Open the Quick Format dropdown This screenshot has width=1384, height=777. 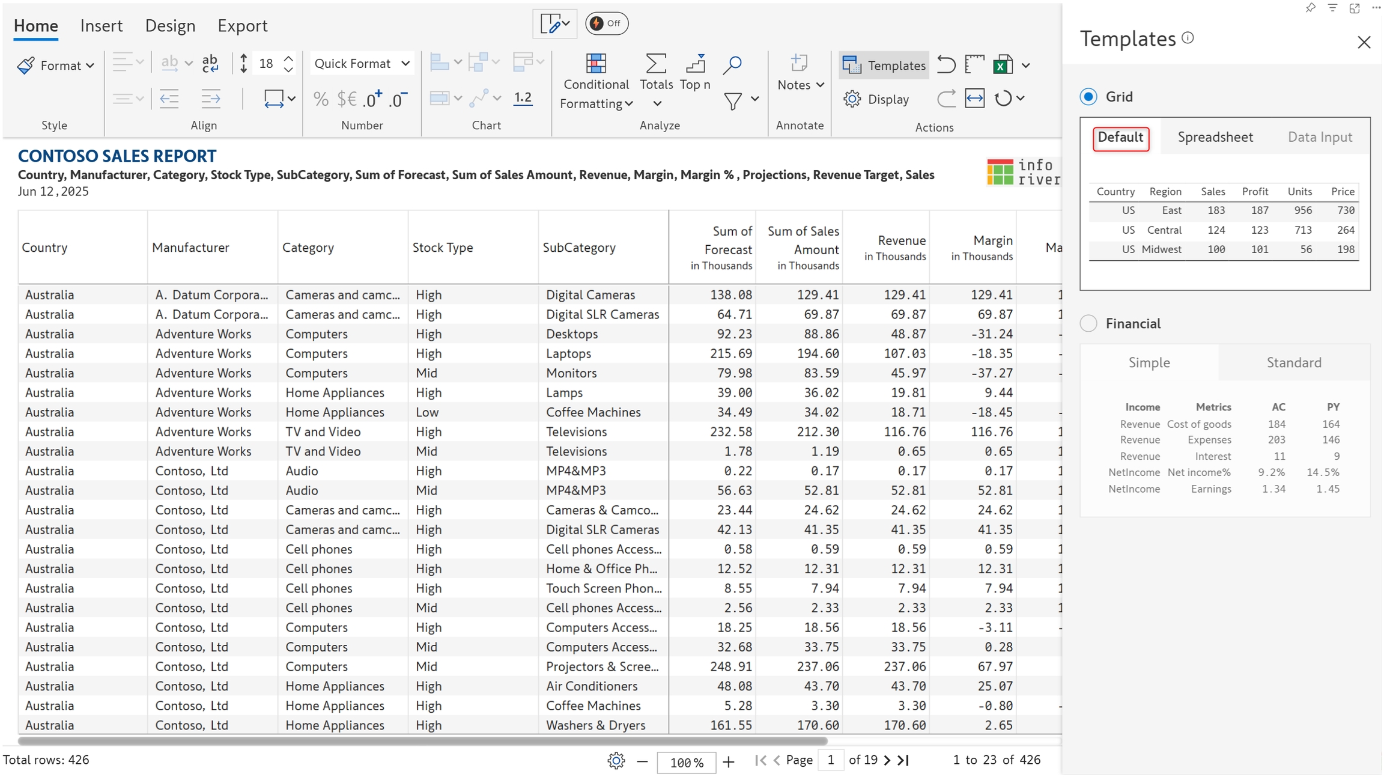click(x=362, y=64)
